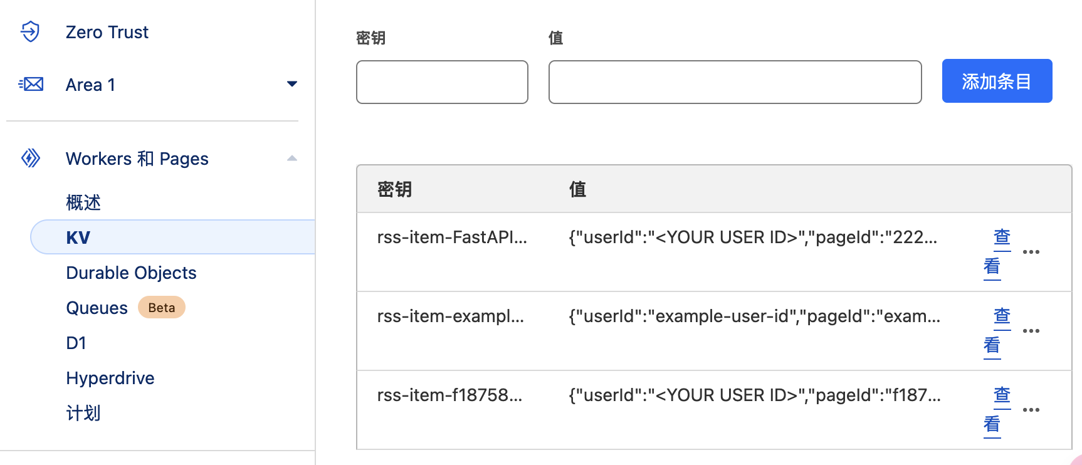Open more options for rss-item-exampl row
This screenshot has width=1082, height=465.
[1031, 331]
